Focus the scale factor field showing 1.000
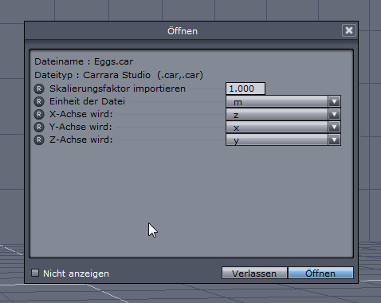This screenshot has width=381, height=303. (x=245, y=89)
